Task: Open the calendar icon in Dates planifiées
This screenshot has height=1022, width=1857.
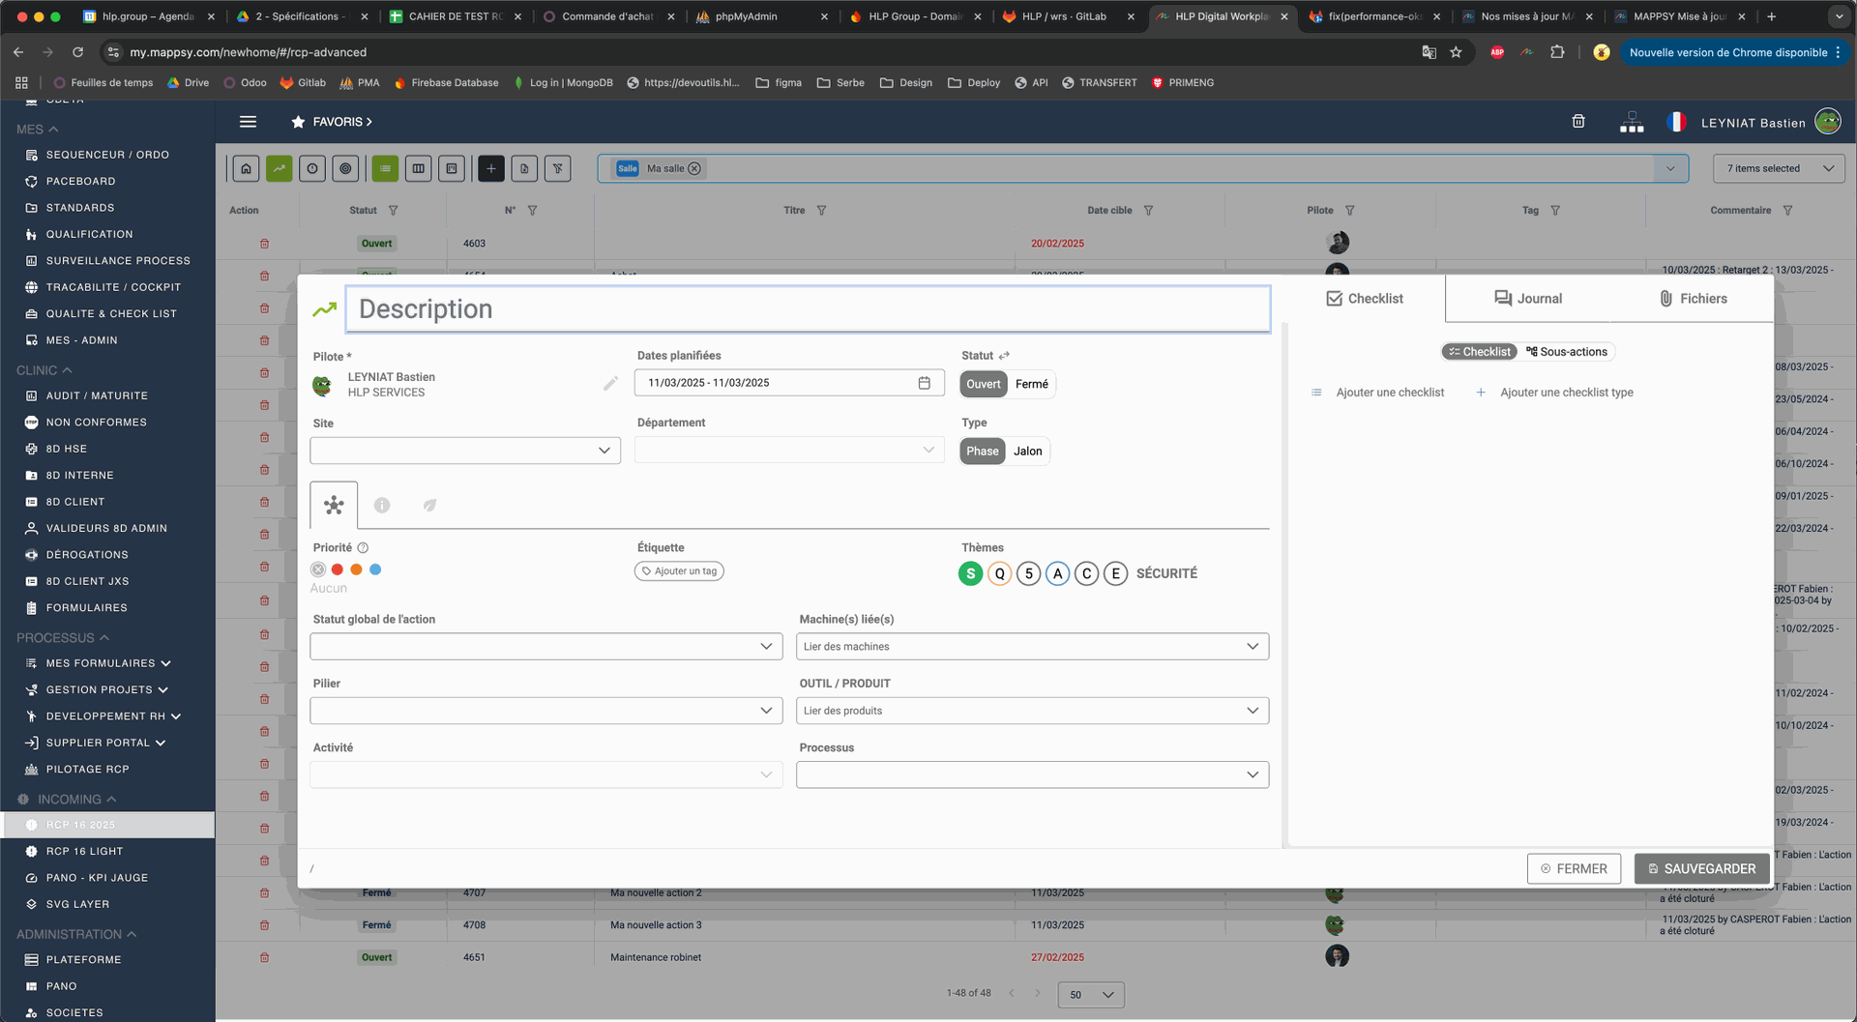Action: [x=924, y=383]
